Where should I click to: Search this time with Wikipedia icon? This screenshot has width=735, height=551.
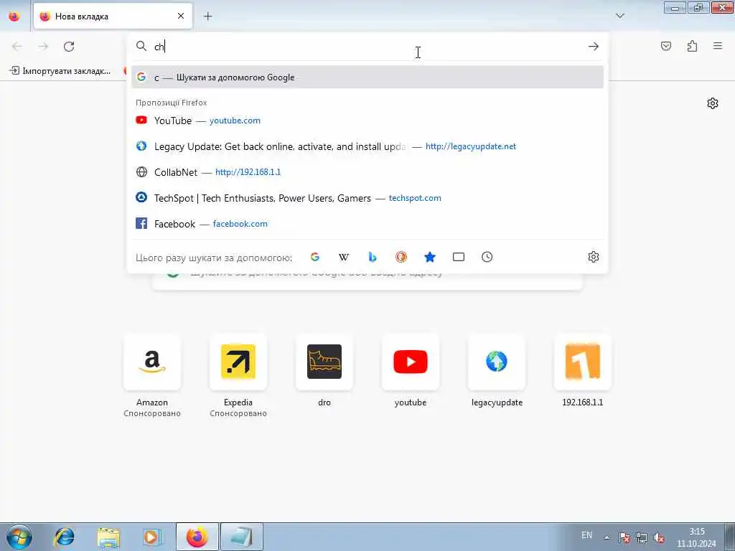(344, 257)
